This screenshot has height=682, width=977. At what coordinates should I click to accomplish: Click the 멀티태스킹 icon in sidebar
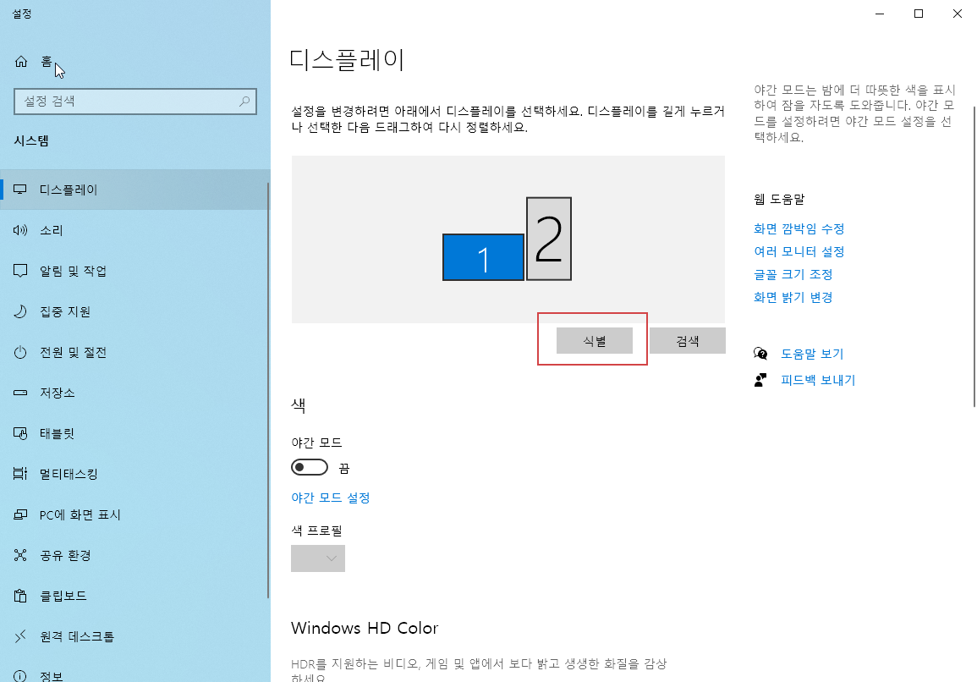(20, 474)
